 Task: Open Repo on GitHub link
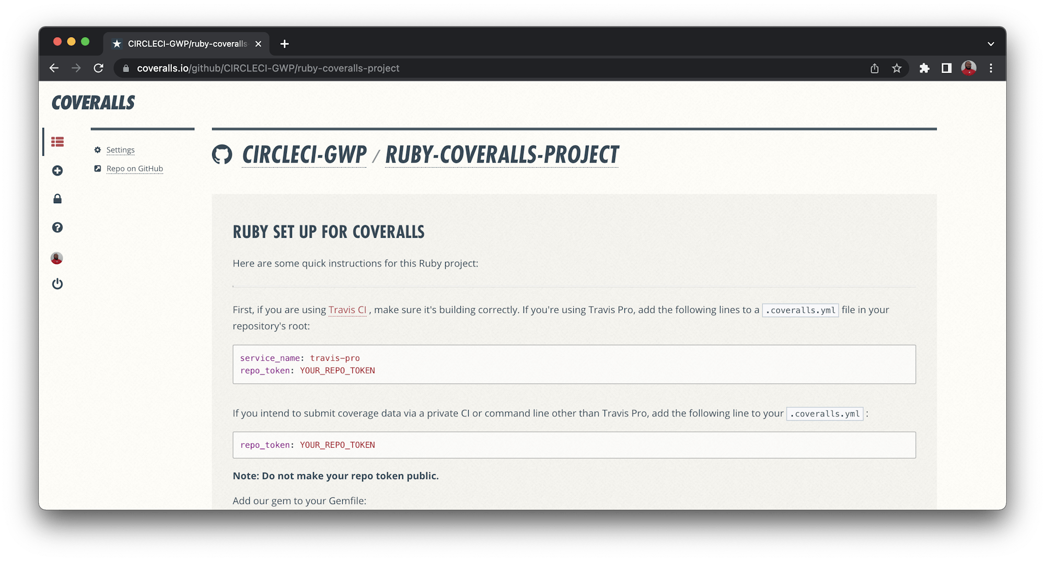pos(134,169)
